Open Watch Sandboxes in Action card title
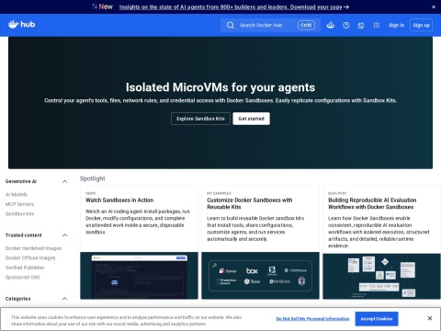441x331 pixels. 119,200
